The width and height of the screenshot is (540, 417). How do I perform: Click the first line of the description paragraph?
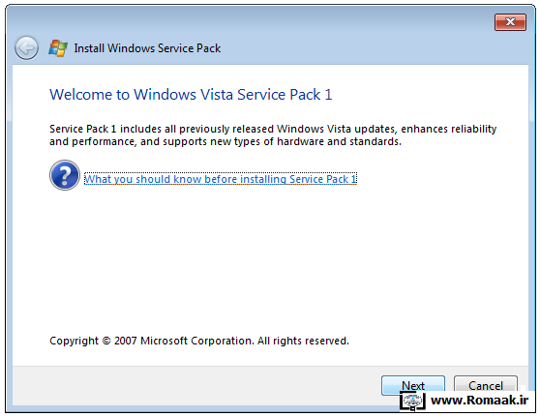(x=273, y=129)
